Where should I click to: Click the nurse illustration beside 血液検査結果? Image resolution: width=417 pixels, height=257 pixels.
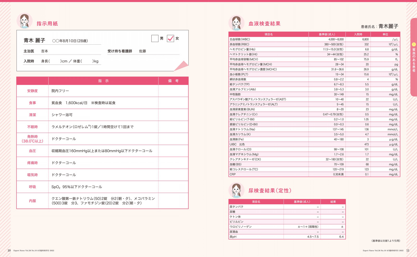pos(236,23)
